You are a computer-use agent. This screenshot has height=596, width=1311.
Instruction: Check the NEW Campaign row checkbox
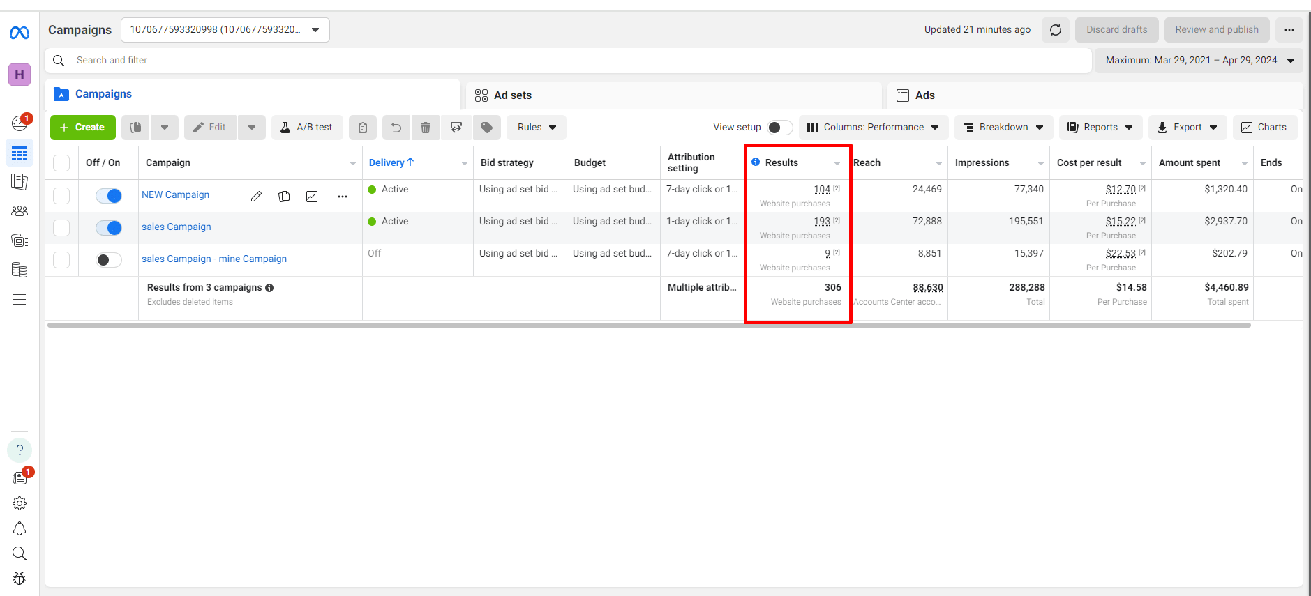click(x=61, y=196)
